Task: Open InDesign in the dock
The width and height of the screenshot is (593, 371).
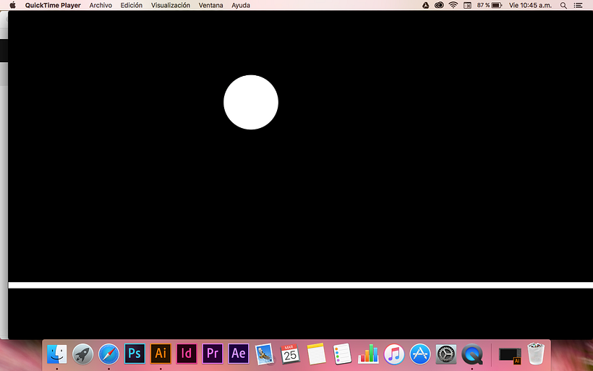Action: click(187, 354)
